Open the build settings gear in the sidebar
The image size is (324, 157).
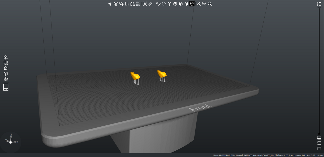(5, 79)
